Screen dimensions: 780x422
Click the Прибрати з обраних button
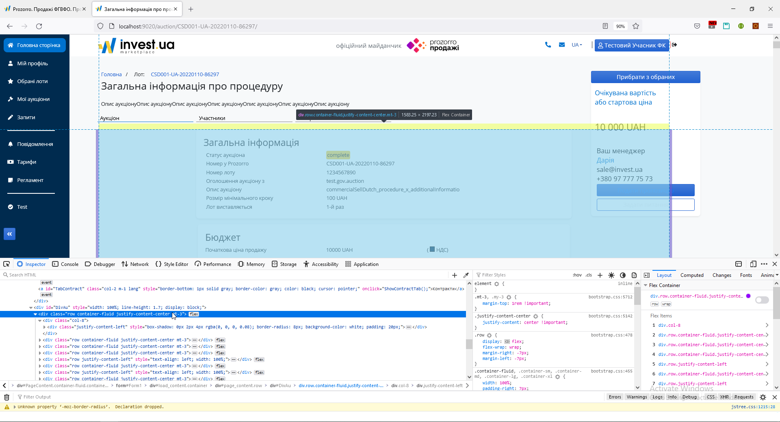click(x=646, y=77)
